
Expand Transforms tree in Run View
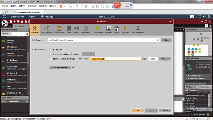2,102
